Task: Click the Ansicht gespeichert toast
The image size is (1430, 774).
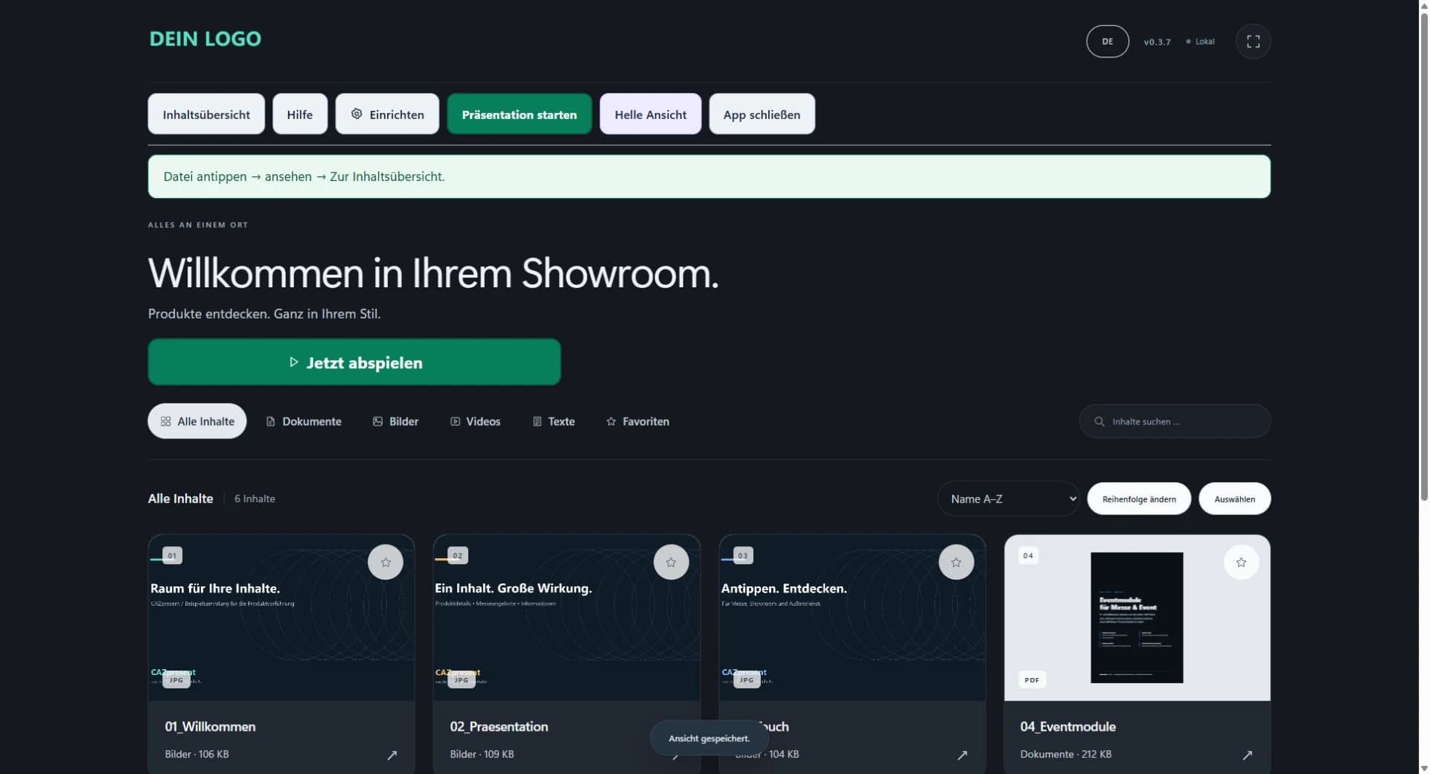Action: [x=709, y=738]
